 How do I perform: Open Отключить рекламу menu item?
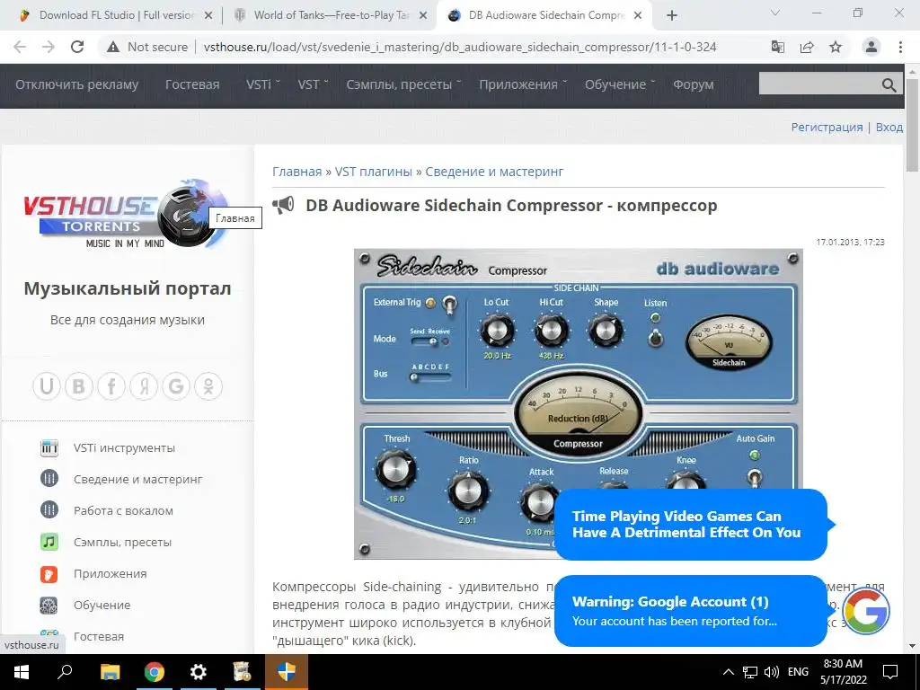coord(77,84)
